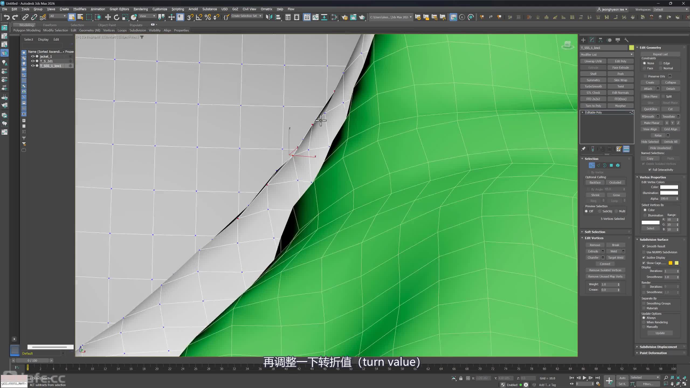Click the Mirror tool icon
The image size is (690, 388).
(269, 17)
